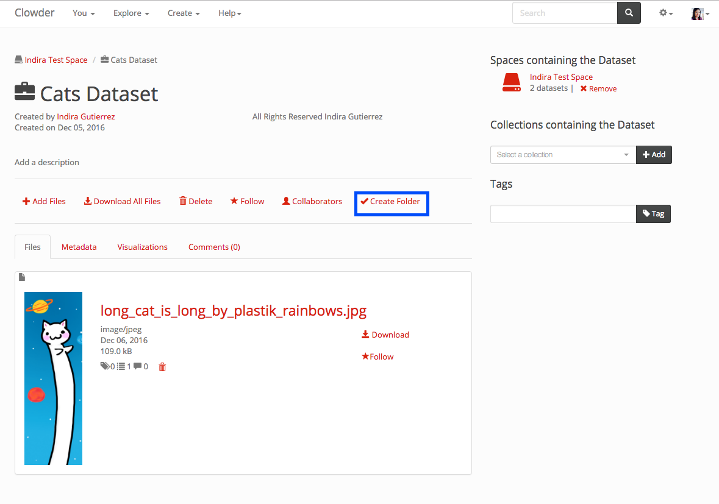Follow the Cats Dataset
The width and height of the screenshot is (719, 504).
[x=247, y=201]
